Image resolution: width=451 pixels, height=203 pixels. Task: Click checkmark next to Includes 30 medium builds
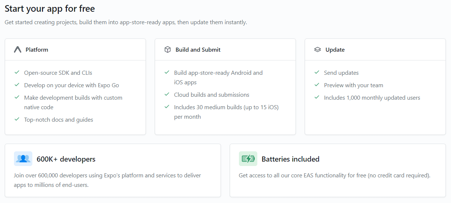point(167,107)
